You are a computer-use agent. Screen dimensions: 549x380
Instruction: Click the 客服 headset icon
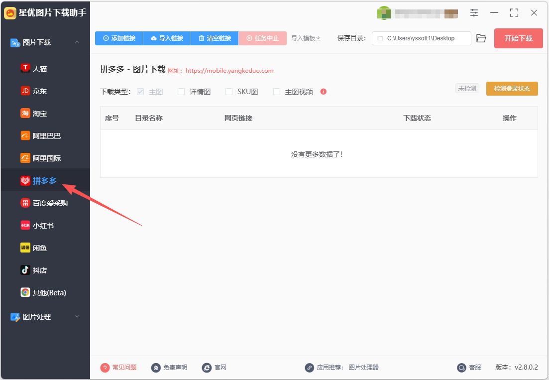click(462, 368)
